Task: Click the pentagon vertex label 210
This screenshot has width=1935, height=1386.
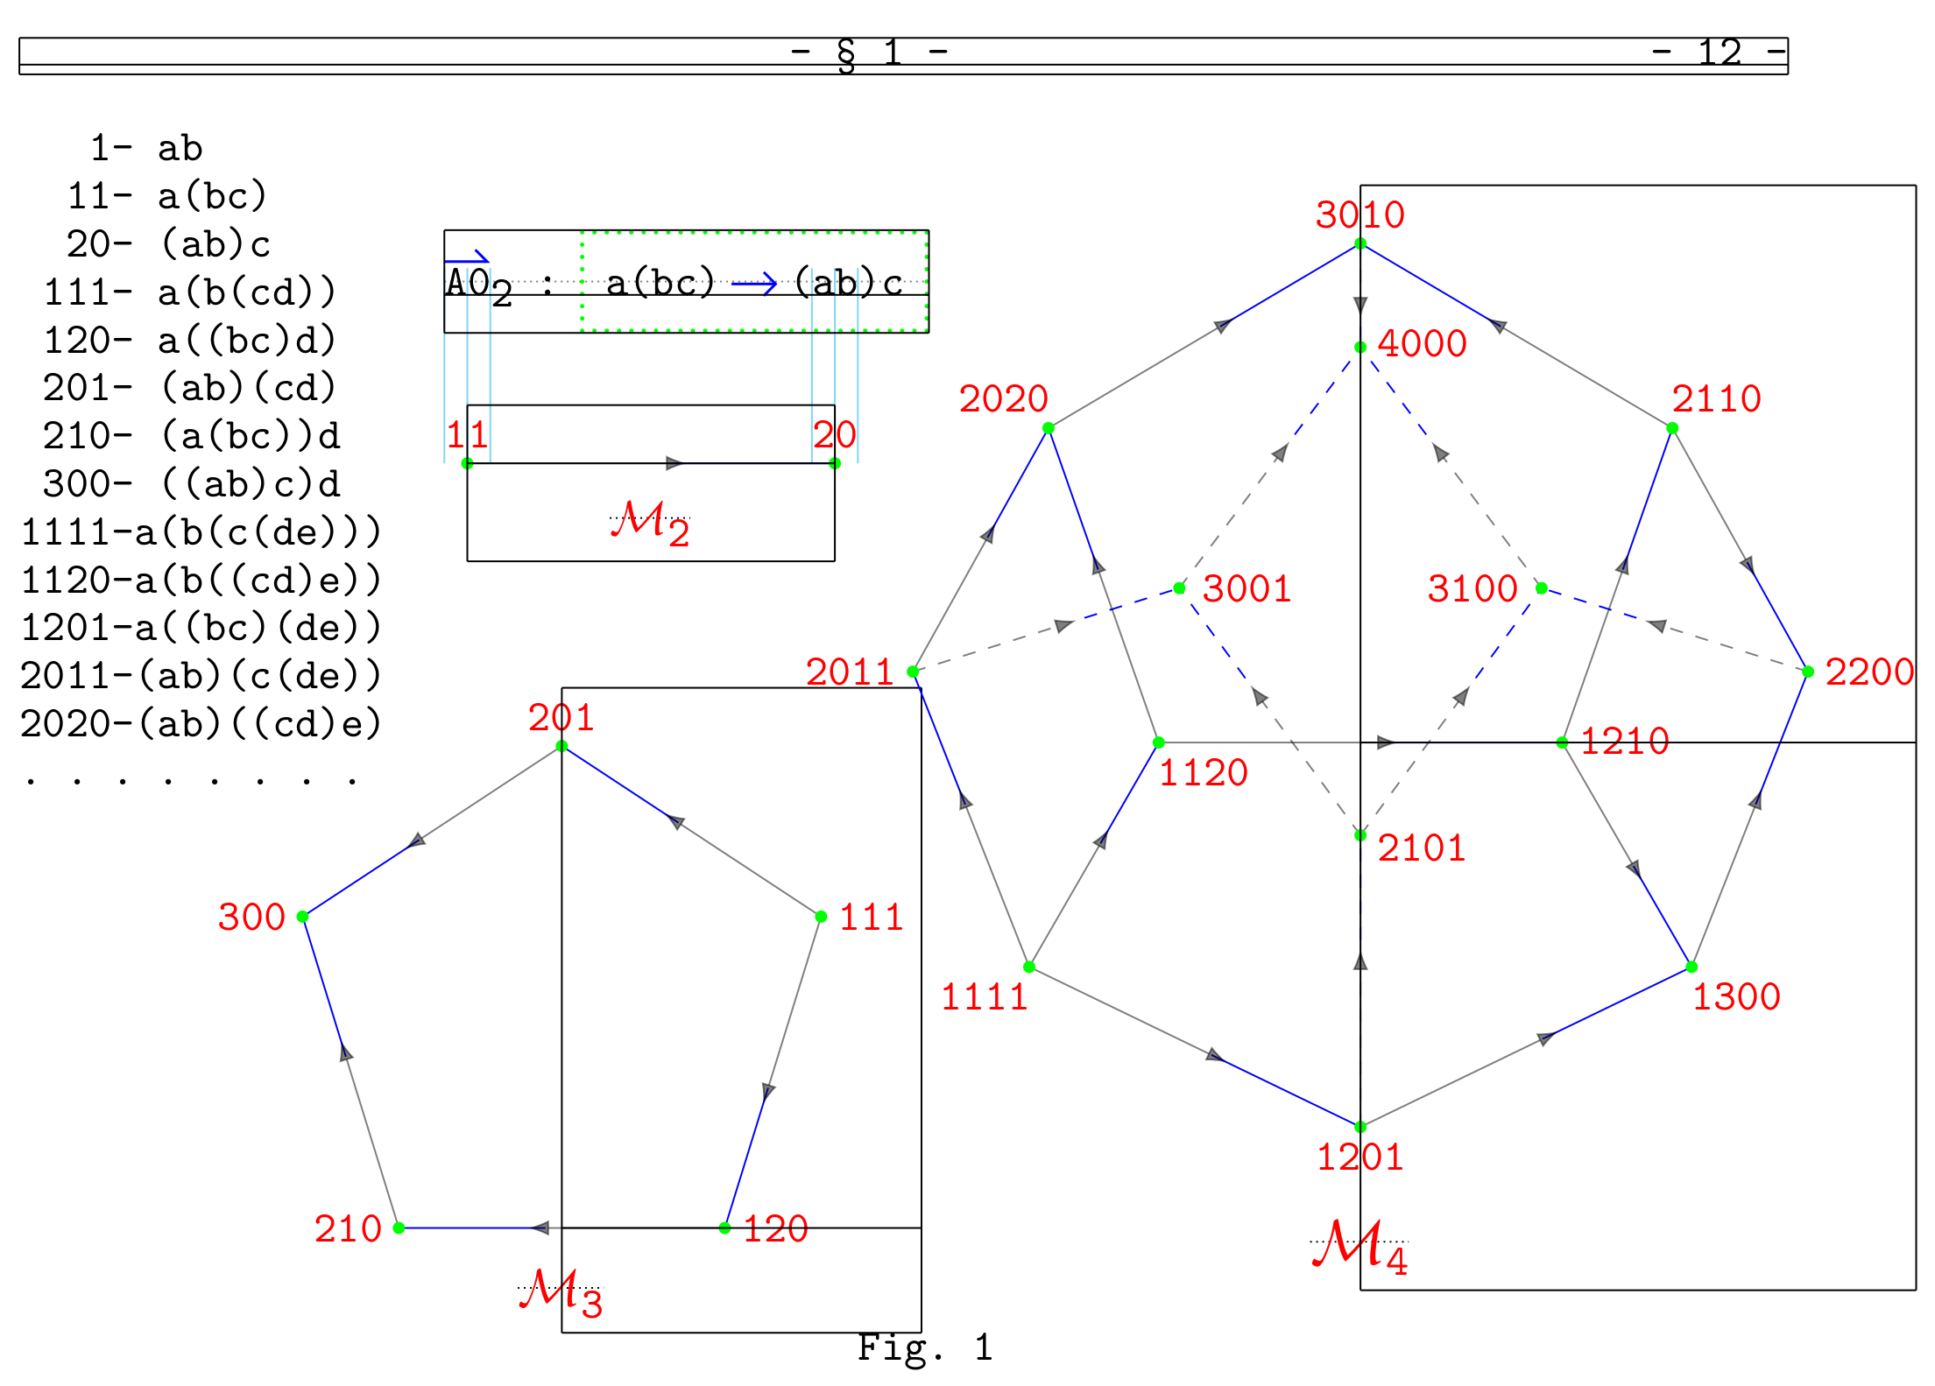Action: [x=348, y=1229]
